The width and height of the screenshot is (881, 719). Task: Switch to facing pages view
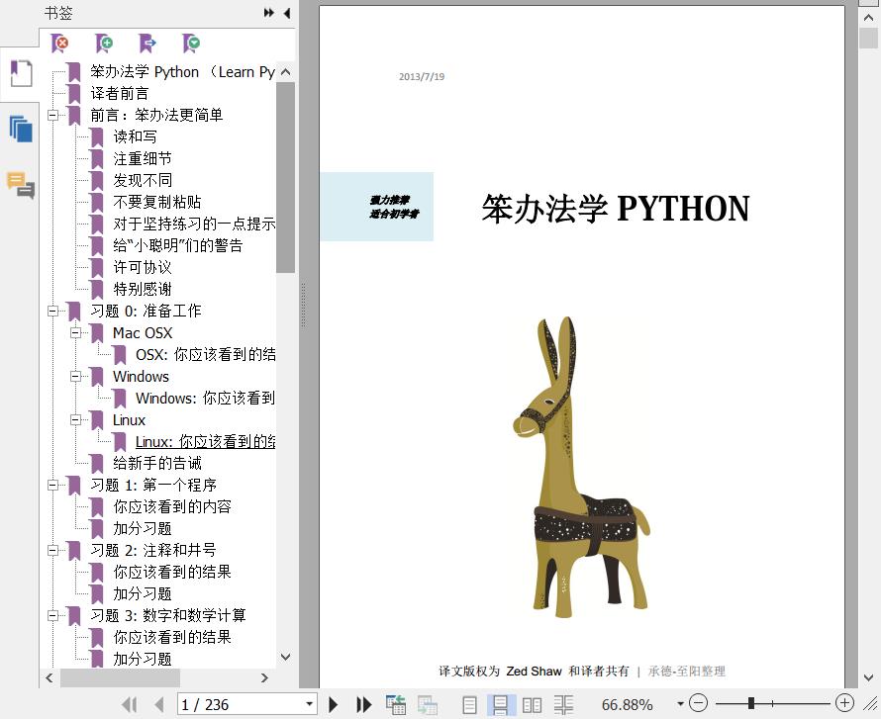point(533,704)
